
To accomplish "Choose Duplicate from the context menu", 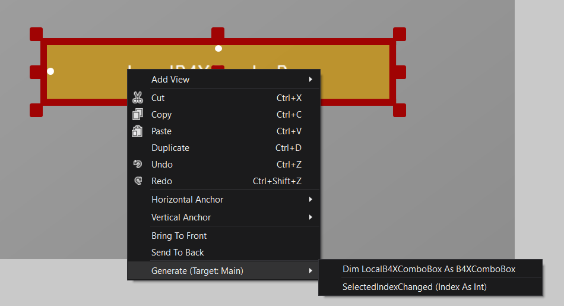I will pyautogui.click(x=170, y=148).
